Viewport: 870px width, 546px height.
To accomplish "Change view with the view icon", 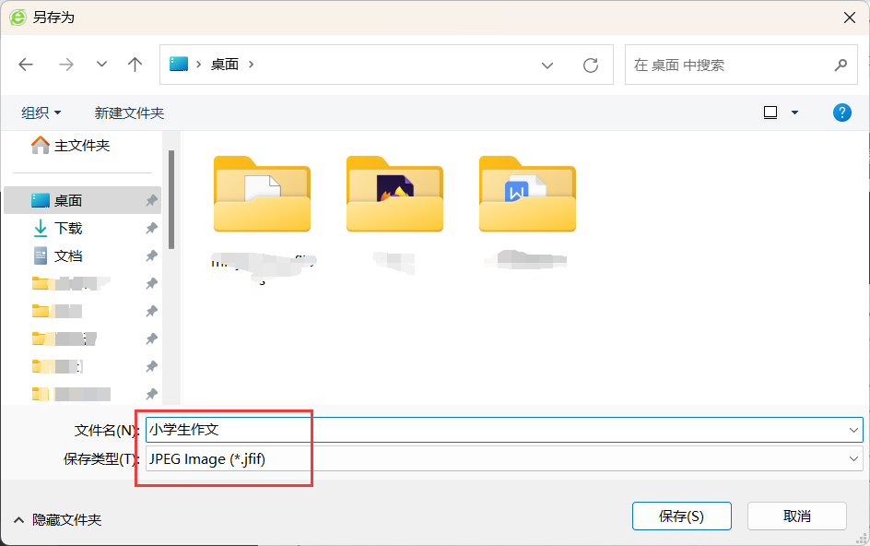I will click(x=770, y=113).
